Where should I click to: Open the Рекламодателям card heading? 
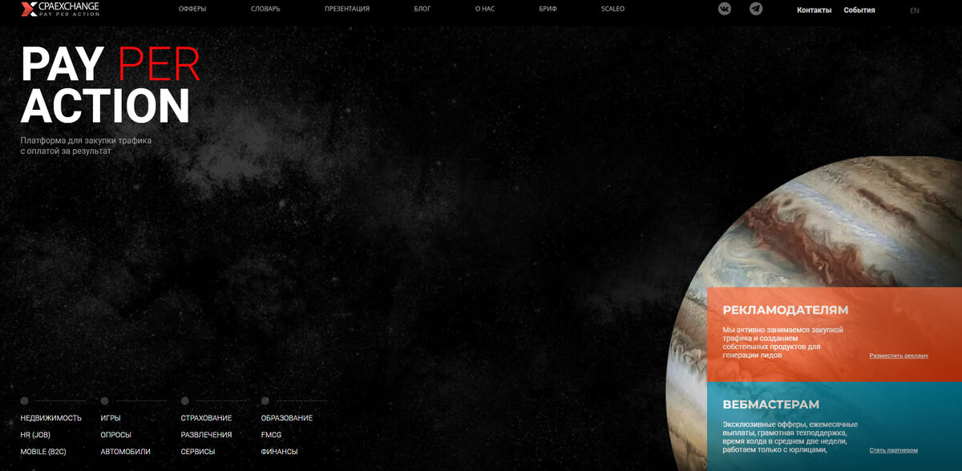786,310
